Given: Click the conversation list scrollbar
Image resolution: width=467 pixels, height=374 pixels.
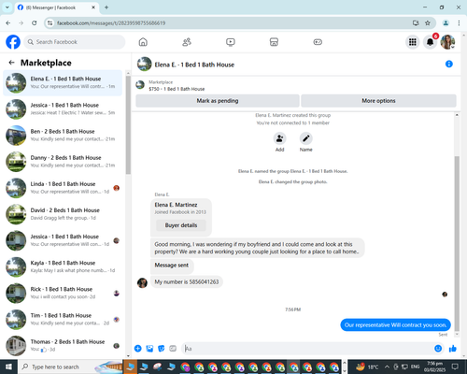Looking at the screenshot, I should point(128,124).
